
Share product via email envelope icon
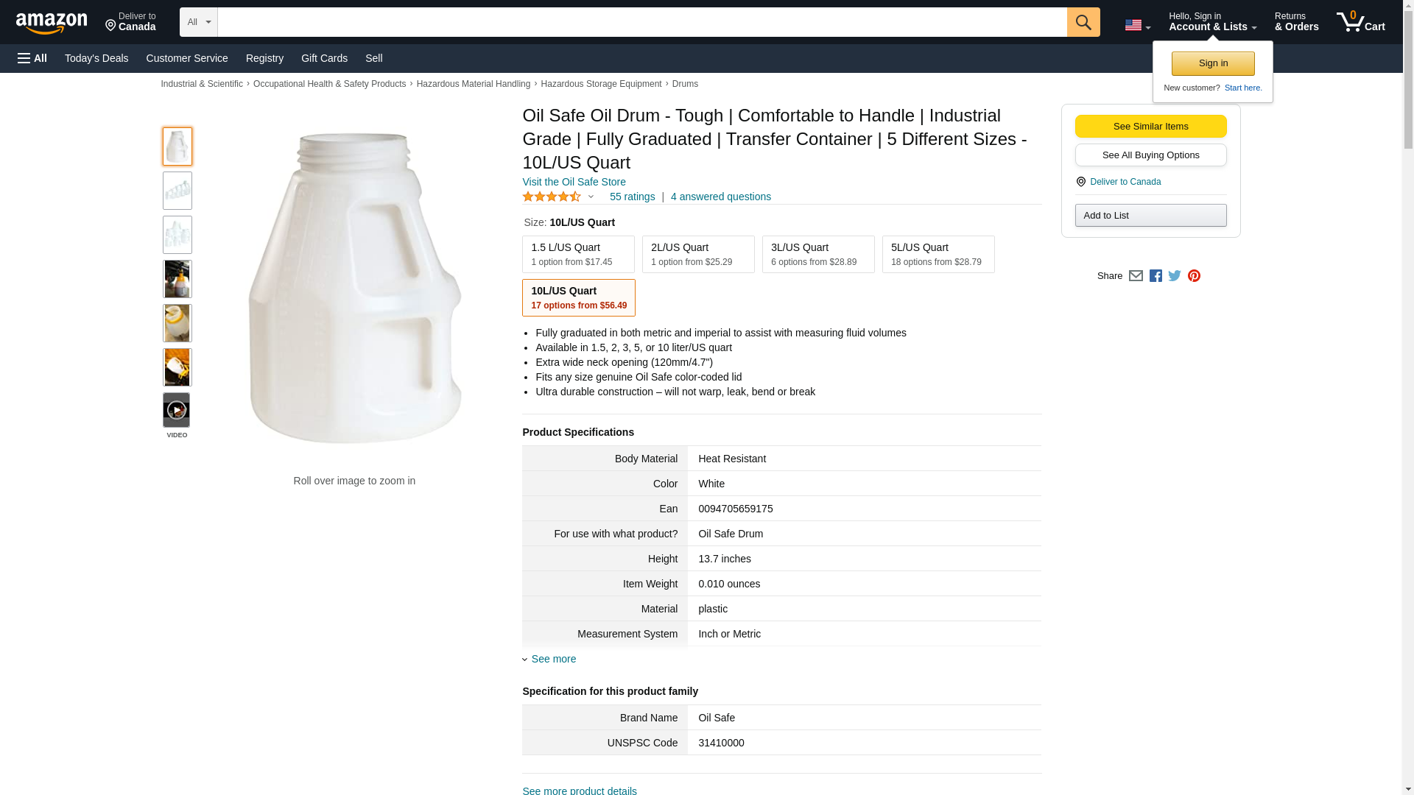tap(1136, 276)
